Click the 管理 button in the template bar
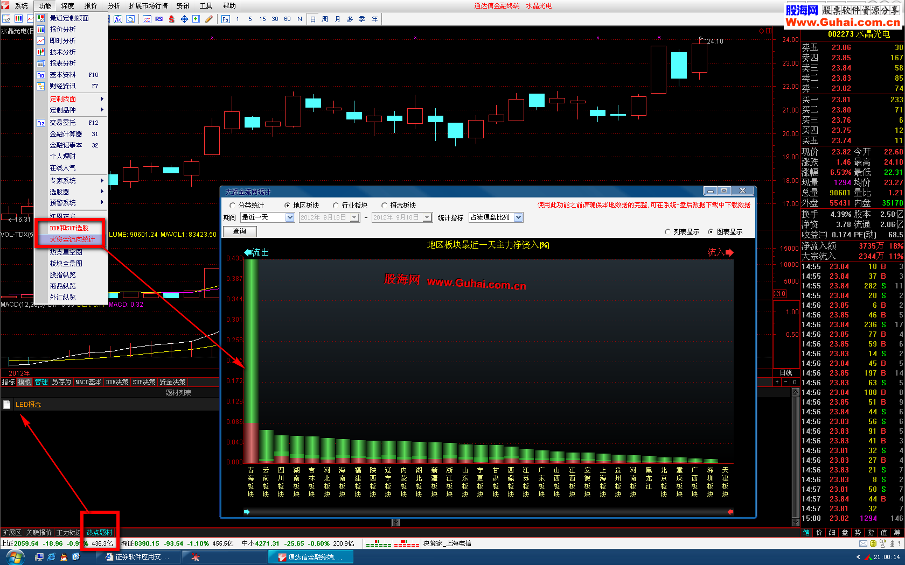The width and height of the screenshot is (905, 565). pos(41,382)
